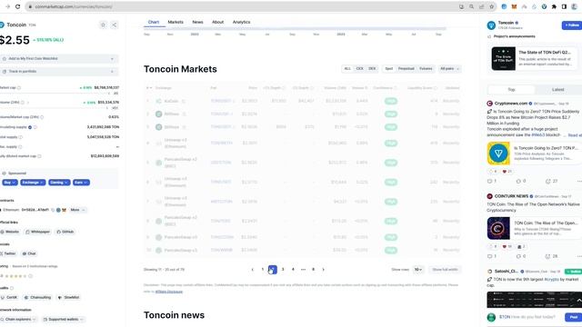Open the Markets tab
582x327 pixels.
click(x=176, y=22)
